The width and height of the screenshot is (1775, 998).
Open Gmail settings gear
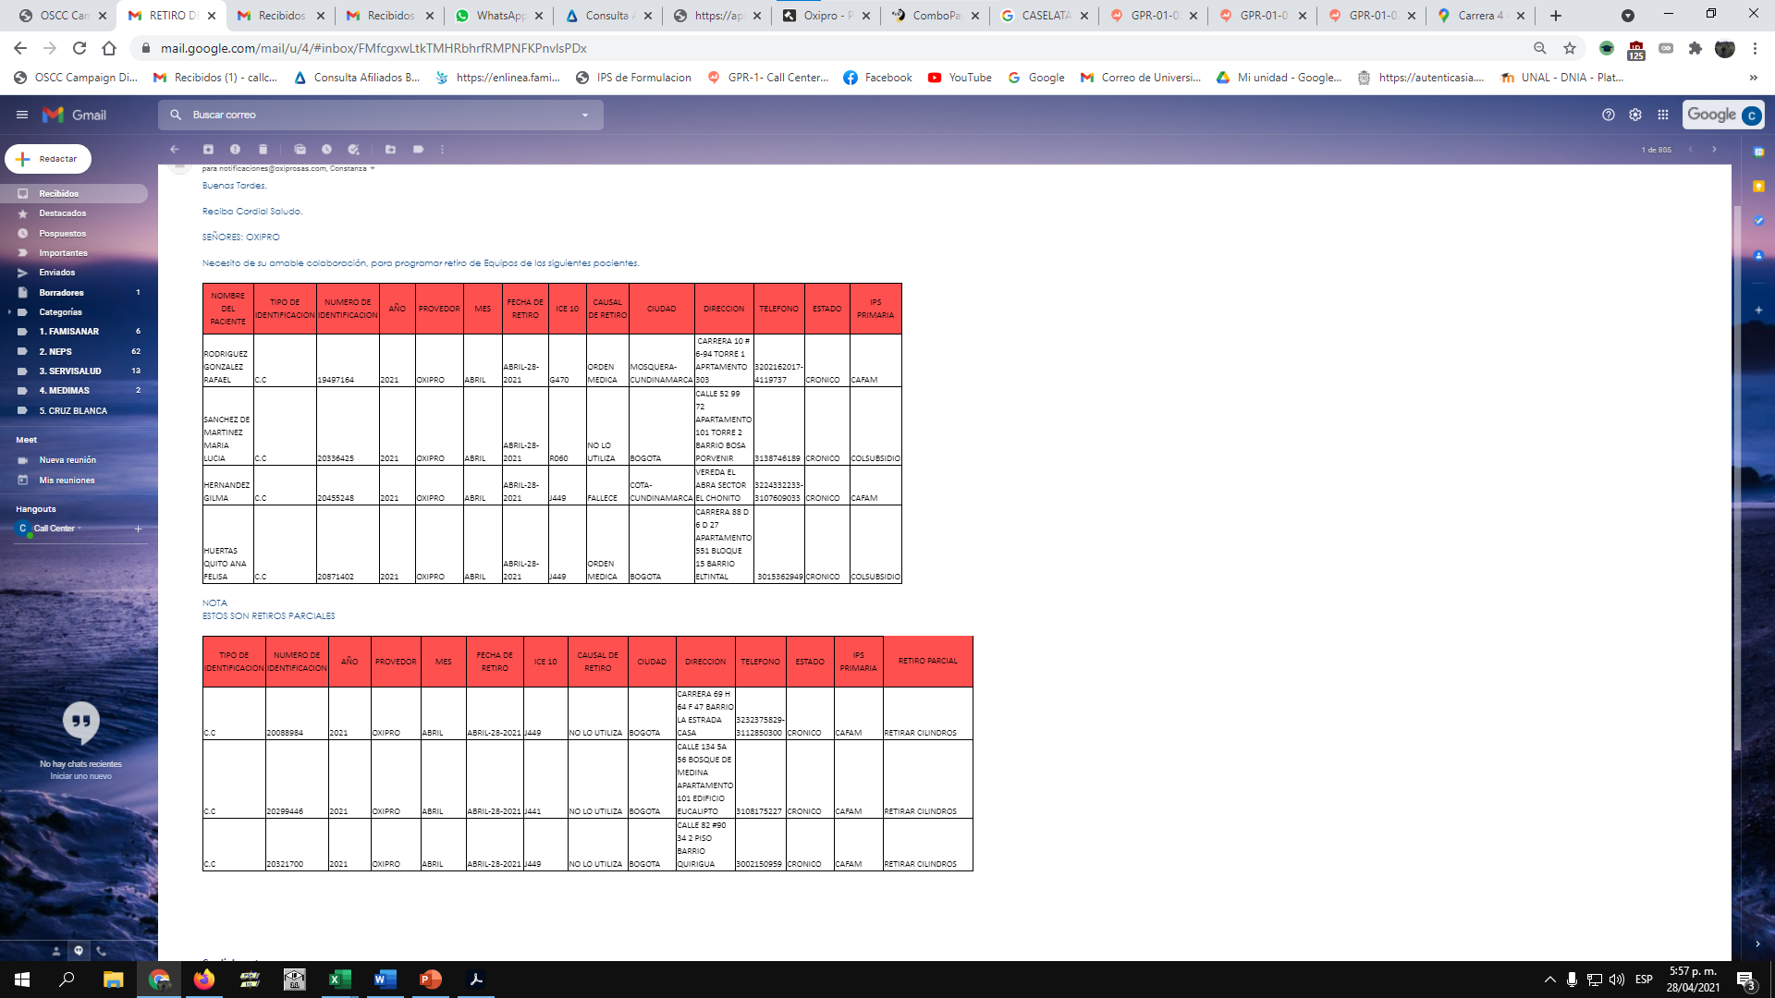tap(1635, 115)
